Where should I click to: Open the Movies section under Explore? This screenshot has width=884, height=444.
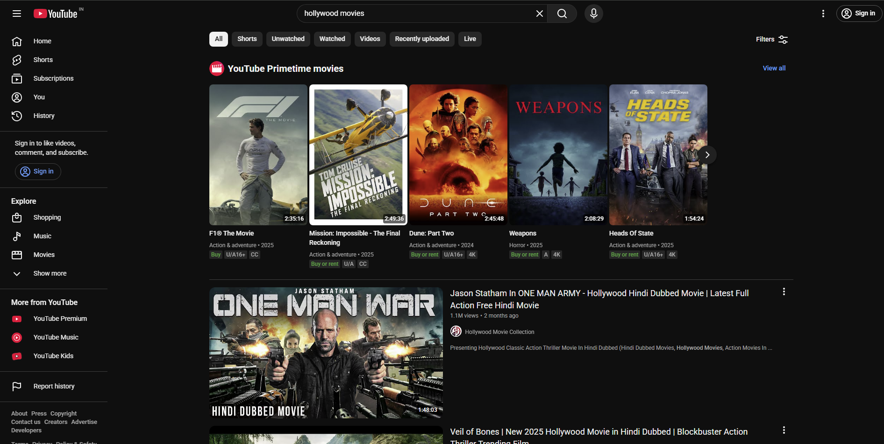(x=44, y=255)
